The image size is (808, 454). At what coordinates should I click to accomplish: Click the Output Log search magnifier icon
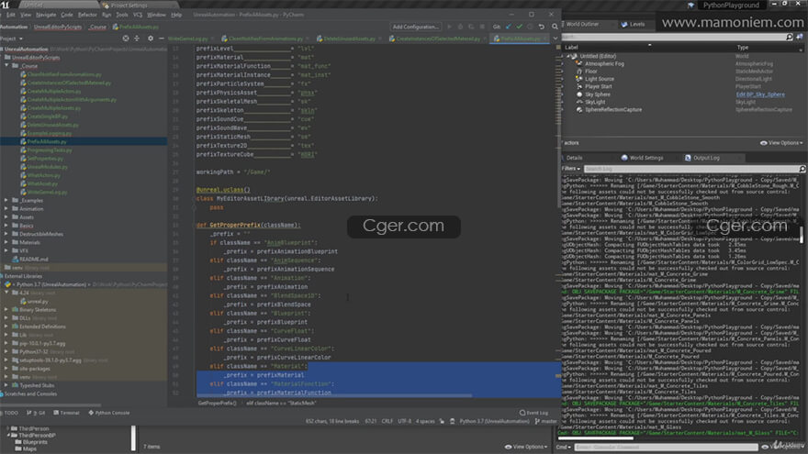[x=802, y=169]
